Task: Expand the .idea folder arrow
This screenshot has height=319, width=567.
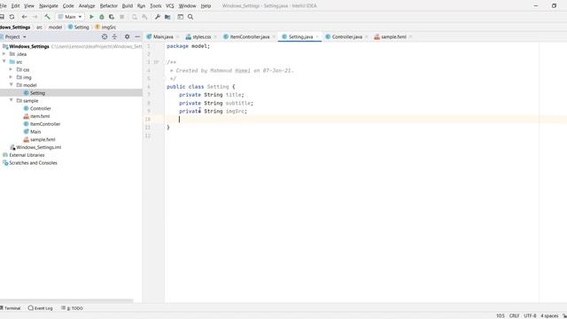Action: [4, 54]
